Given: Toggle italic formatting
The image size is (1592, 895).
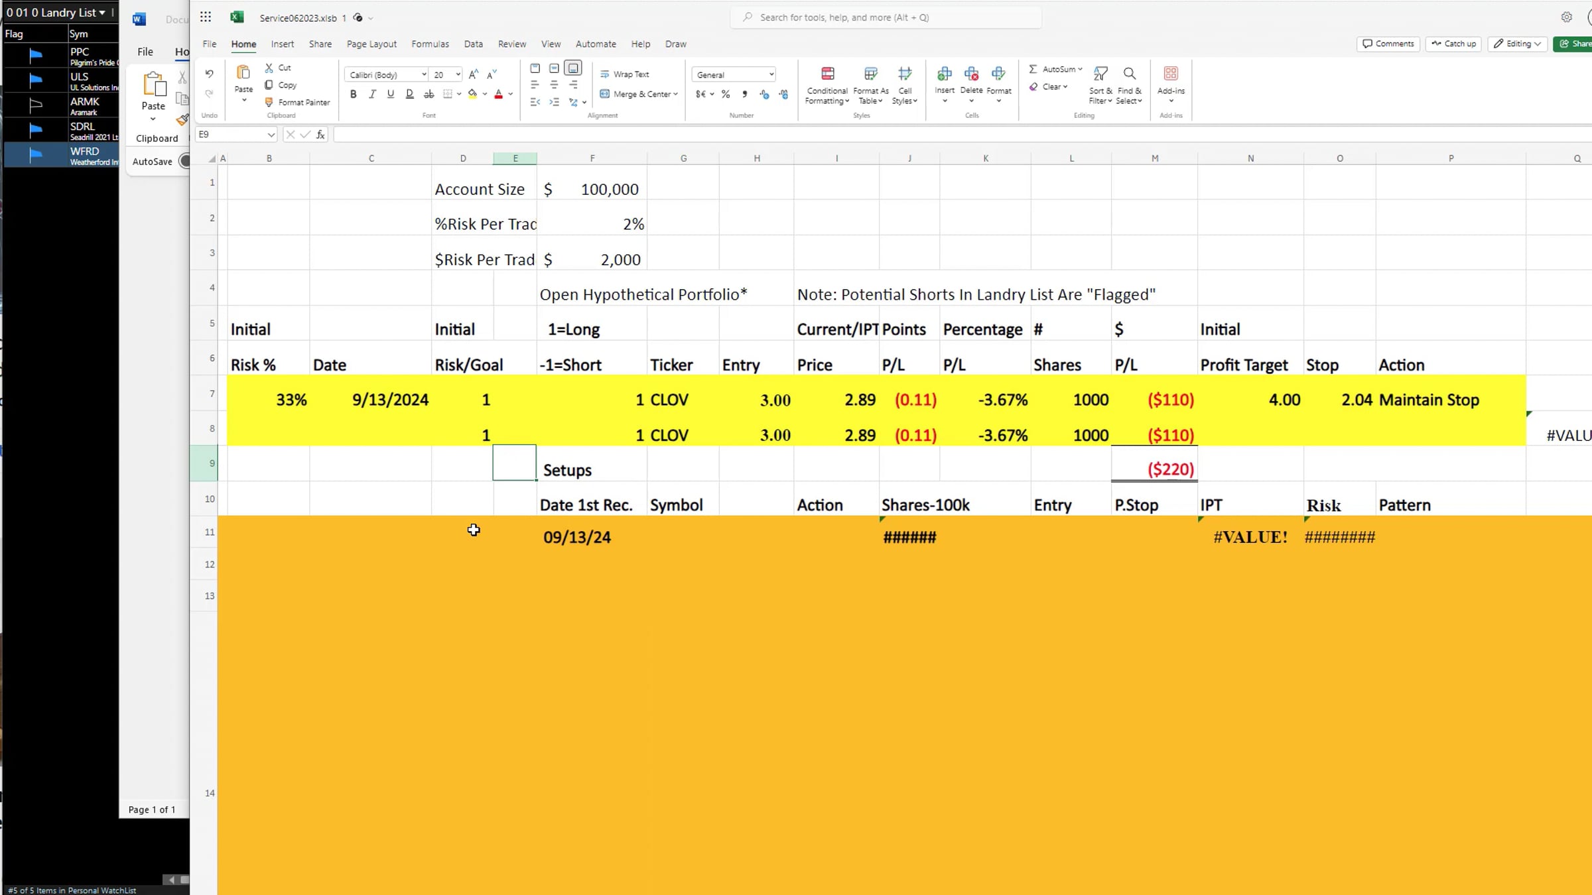Looking at the screenshot, I should 372,94.
